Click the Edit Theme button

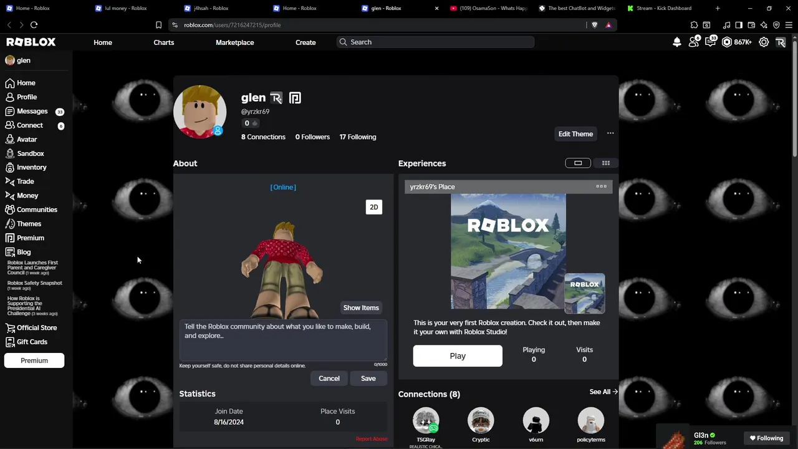pos(575,134)
